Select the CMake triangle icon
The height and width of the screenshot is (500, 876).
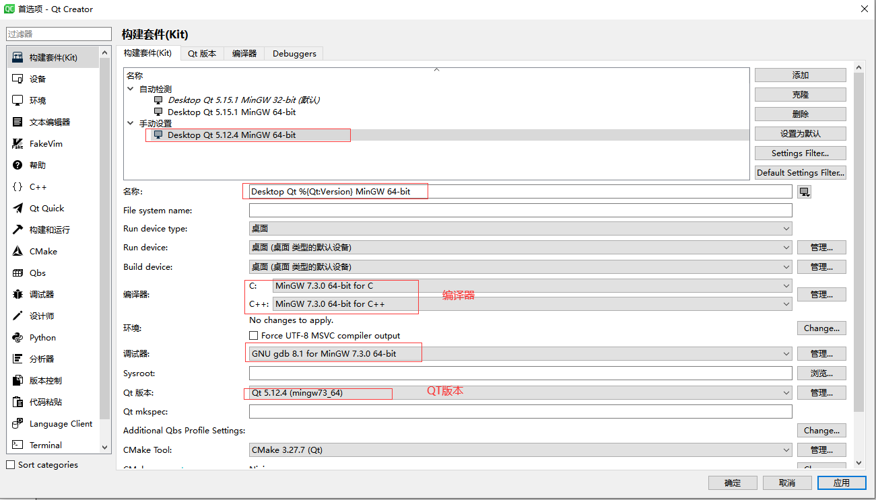(18, 251)
